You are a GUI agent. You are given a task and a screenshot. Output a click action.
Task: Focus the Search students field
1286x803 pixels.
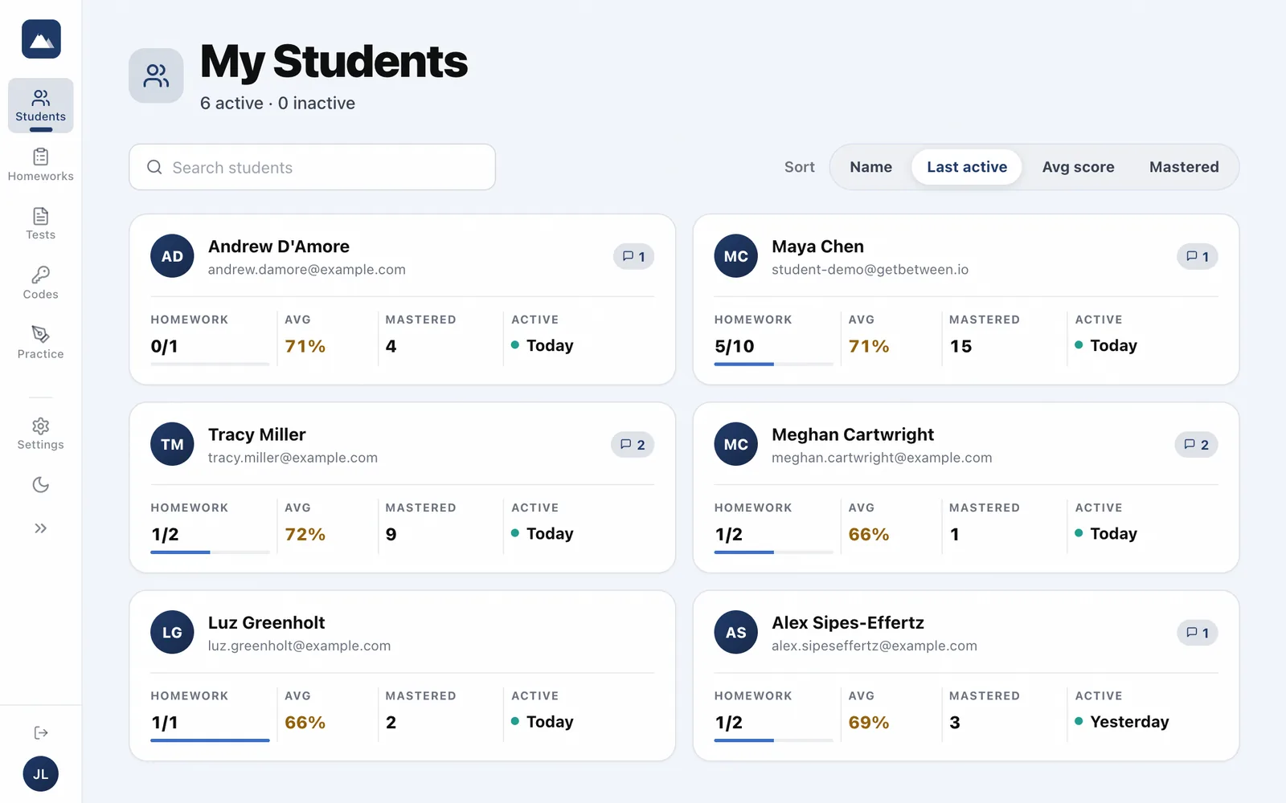(x=312, y=167)
